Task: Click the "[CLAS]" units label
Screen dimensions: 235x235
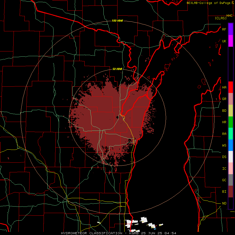Action: coord(221,18)
